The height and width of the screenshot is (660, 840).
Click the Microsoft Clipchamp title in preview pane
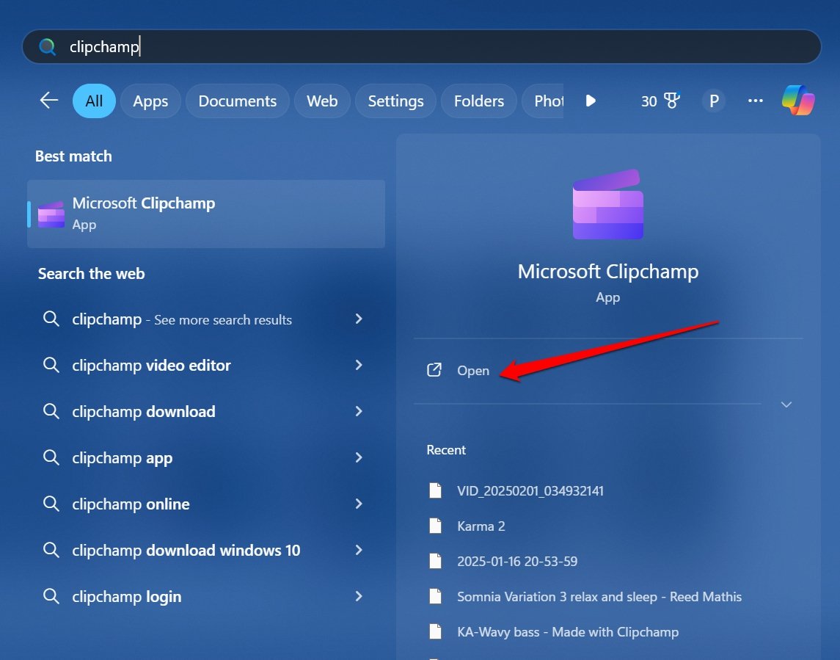pos(608,272)
